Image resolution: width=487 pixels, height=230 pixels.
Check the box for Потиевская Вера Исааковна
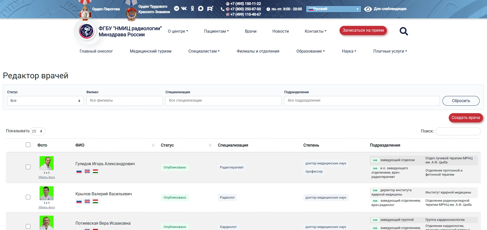tap(28, 226)
